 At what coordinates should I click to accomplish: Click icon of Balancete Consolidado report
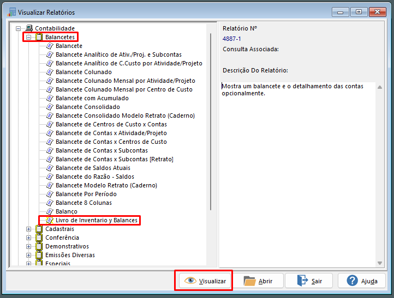pos(50,107)
